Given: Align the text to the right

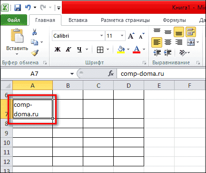Looking at the screenshot, I should pos(179,42).
